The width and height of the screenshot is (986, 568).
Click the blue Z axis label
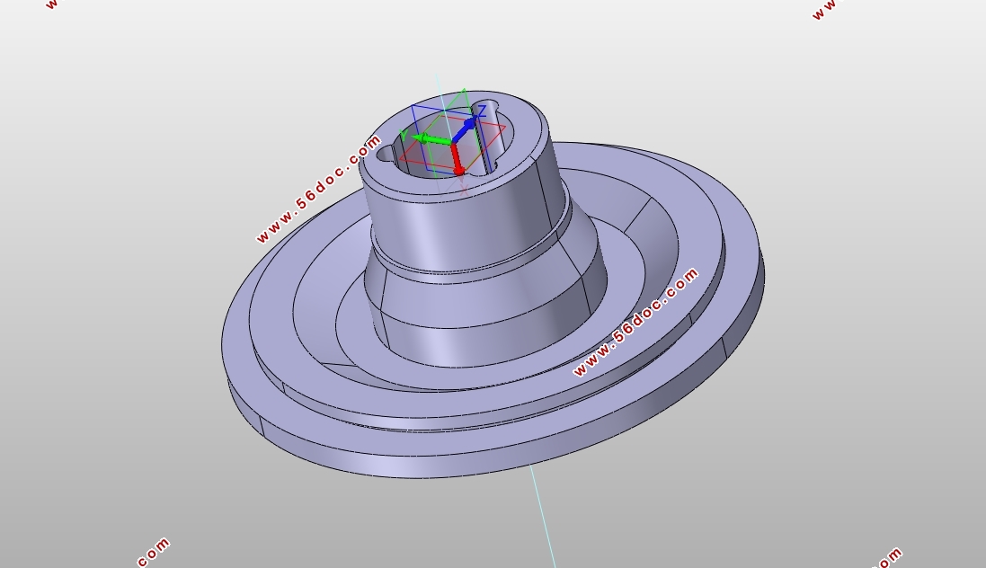(x=483, y=112)
